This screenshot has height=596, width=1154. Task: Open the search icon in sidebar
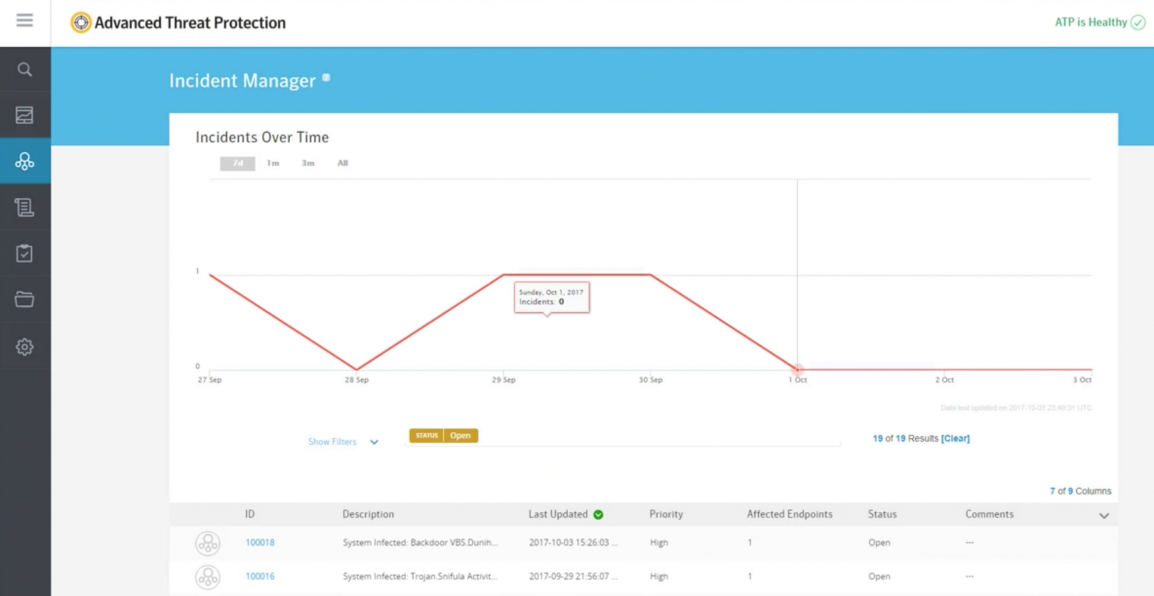tap(24, 69)
